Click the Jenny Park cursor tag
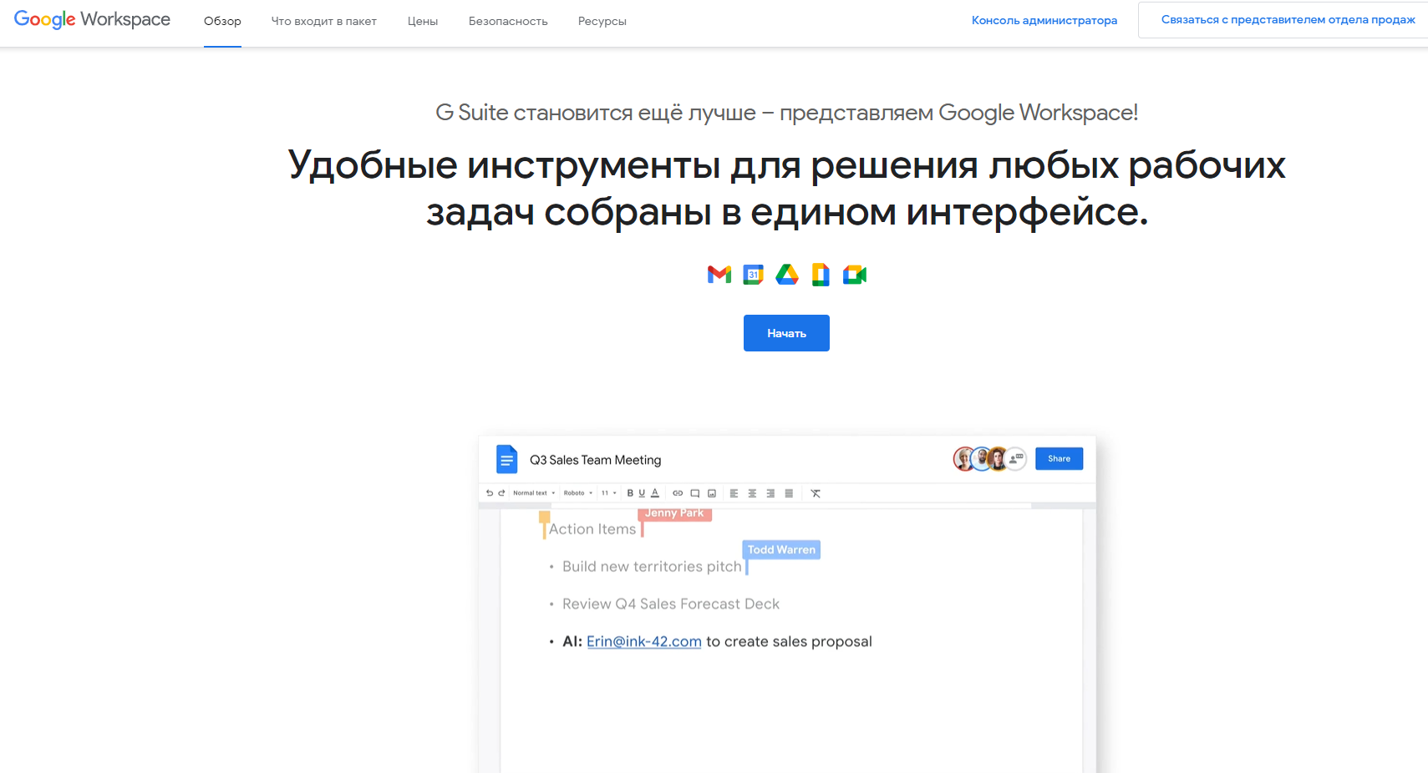This screenshot has width=1428, height=773. tap(675, 513)
